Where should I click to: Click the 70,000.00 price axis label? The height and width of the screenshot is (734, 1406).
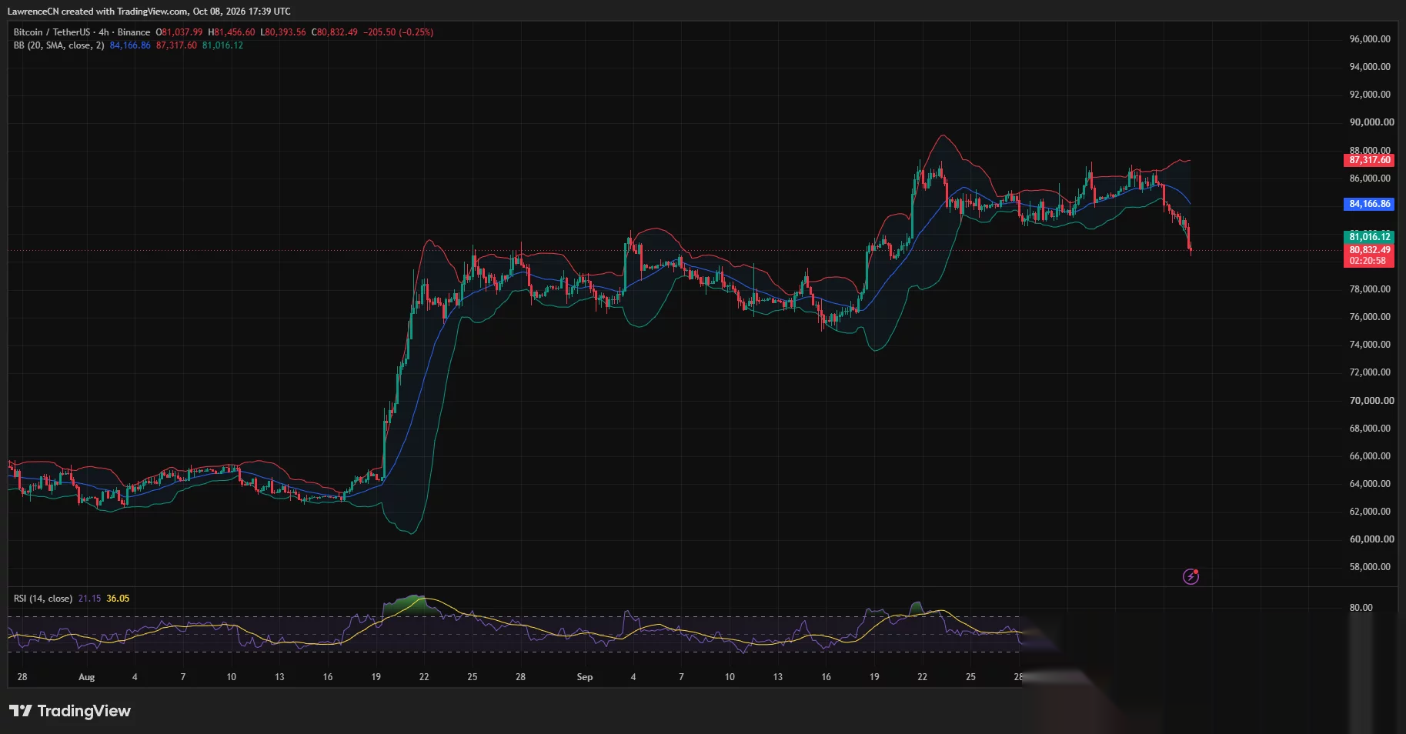tap(1371, 401)
